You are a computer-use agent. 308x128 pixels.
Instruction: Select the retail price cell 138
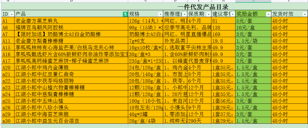coord(223,27)
